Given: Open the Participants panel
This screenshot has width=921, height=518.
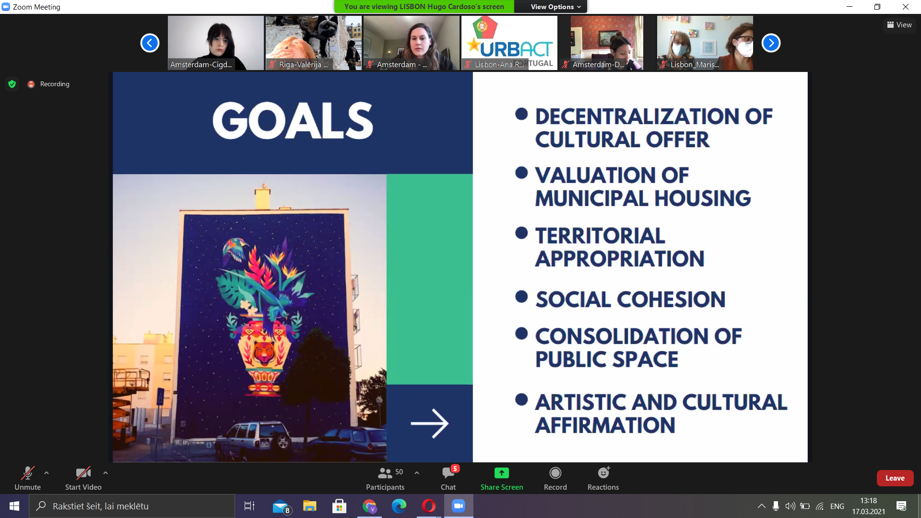Looking at the screenshot, I should click(x=385, y=479).
